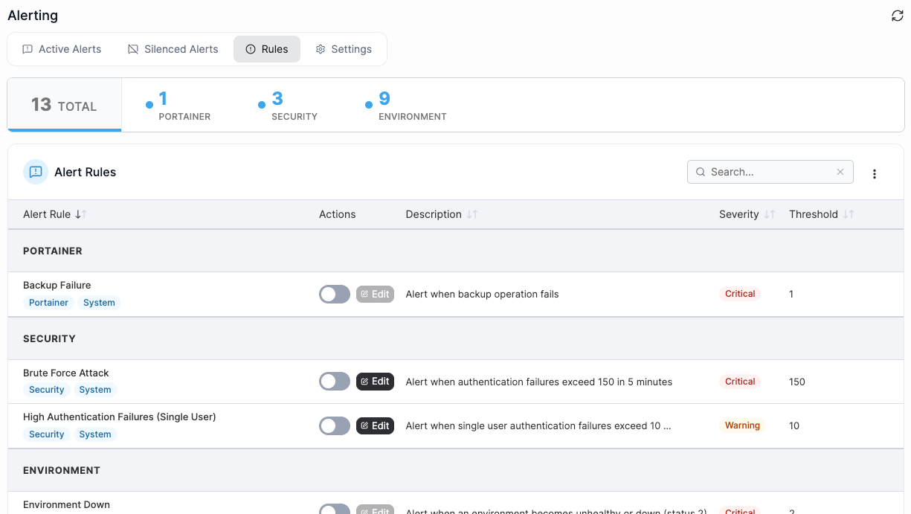Click System tag under Brute Force Attack
Image resolution: width=911 pixels, height=514 pixels.
click(x=95, y=390)
